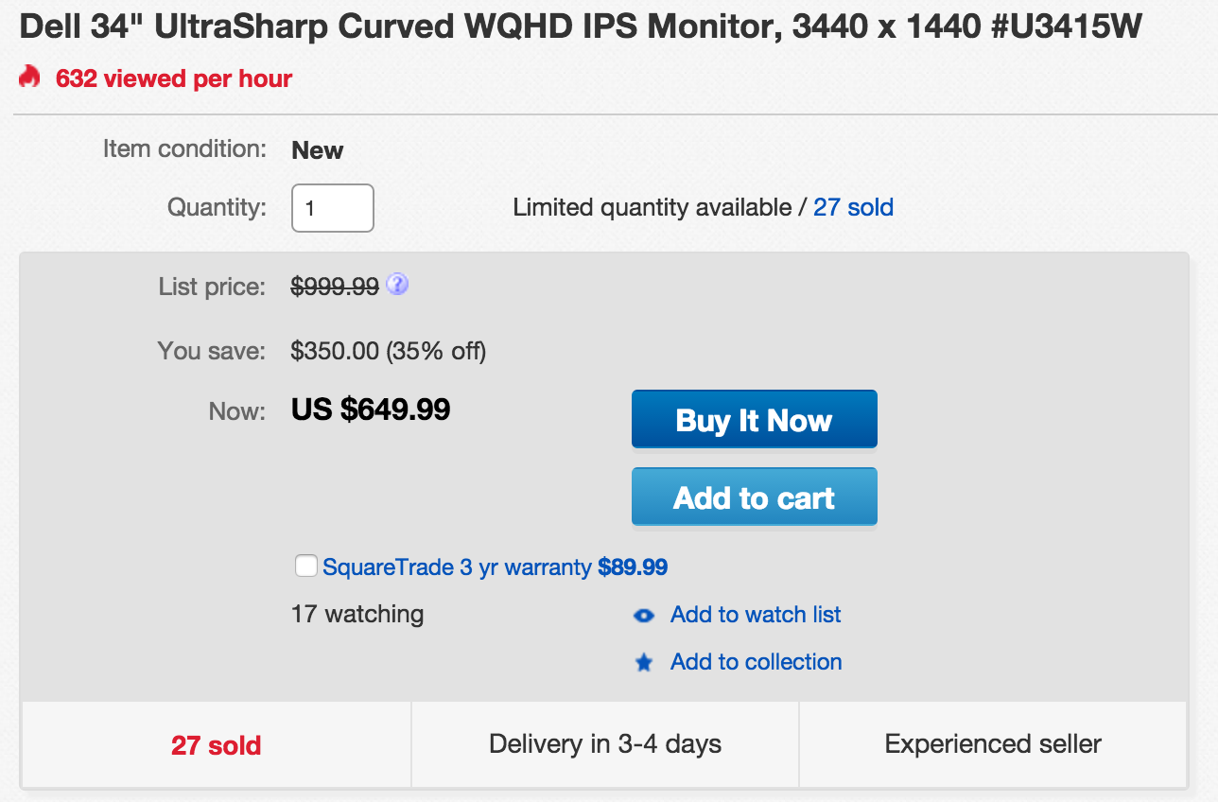Open the list price help question icon
This screenshot has width=1218, height=802.
coord(398,285)
